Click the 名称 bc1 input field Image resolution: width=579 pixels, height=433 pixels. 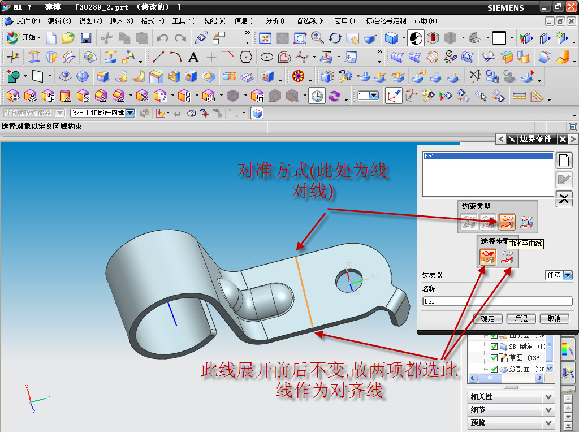click(x=498, y=301)
